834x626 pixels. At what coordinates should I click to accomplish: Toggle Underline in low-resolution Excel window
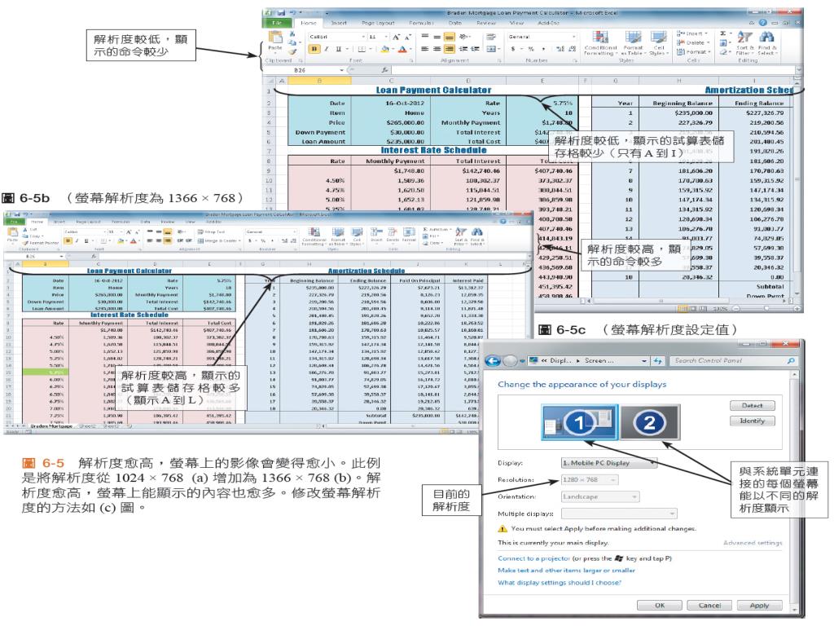(x=338, y=49)
